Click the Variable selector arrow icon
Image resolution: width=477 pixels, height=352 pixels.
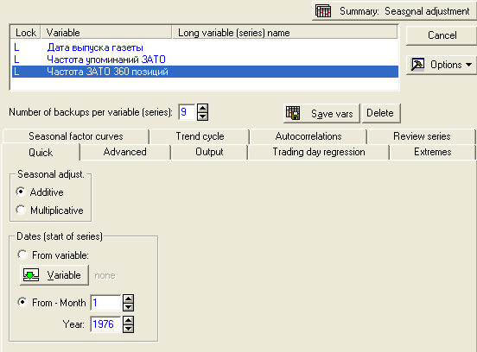tap(31, 274)
